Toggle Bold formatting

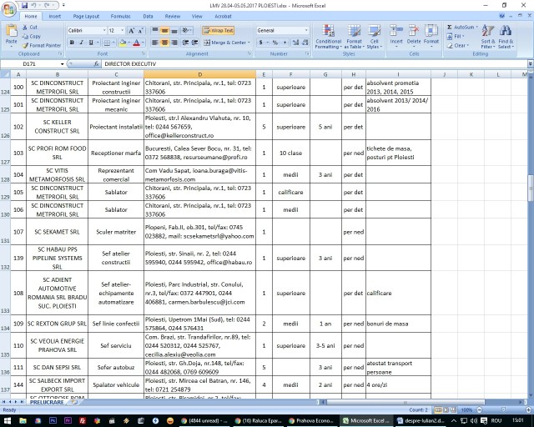click(x=72, y=43)
